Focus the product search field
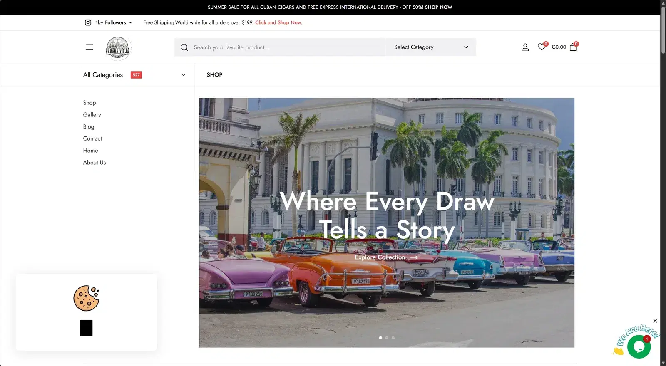 [x=280, y=47]
